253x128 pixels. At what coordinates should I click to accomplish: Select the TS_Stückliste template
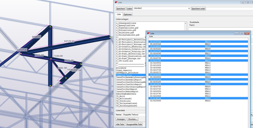pyautogui.click(x=123, y=101)
